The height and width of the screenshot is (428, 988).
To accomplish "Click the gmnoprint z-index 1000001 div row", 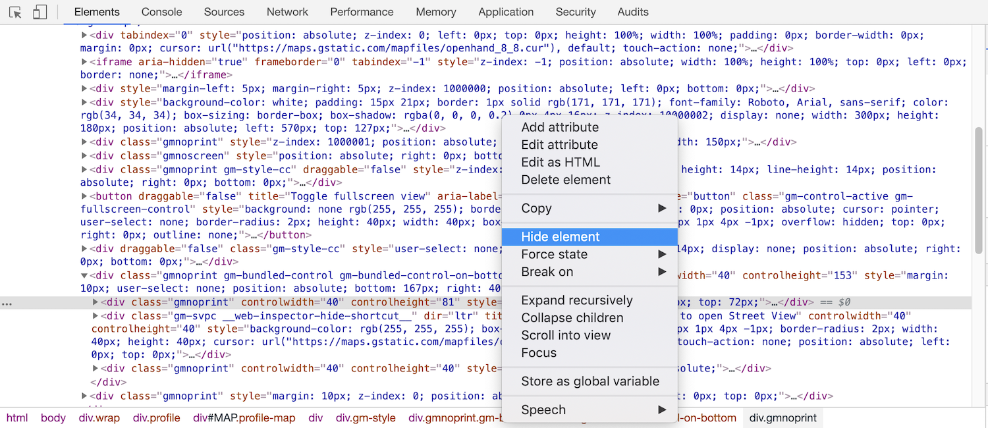I will 439,142.
